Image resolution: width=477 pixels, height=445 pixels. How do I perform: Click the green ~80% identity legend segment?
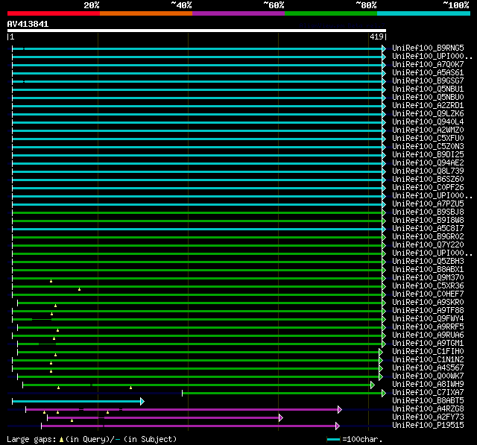click(x=330, y=13)
